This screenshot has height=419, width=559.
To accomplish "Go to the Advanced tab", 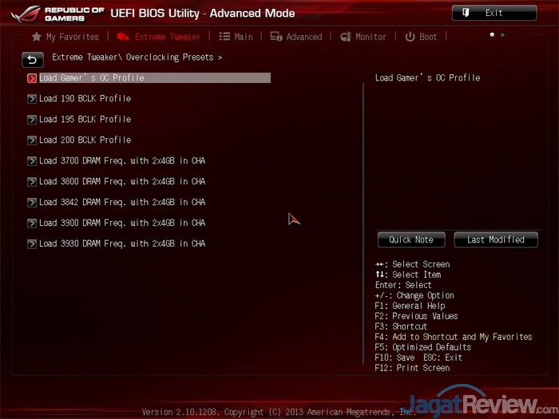I will click(296, 37).
